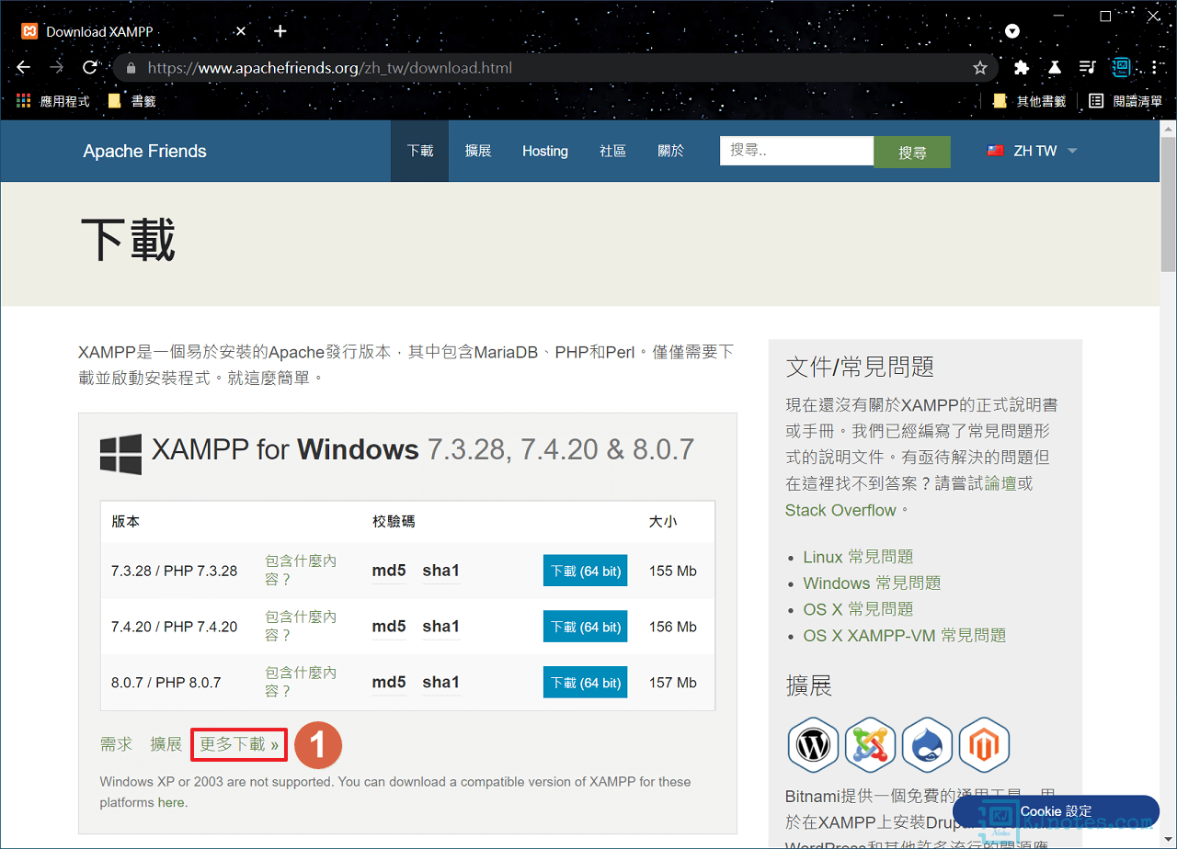Screen dimensions: 1177x849
Task: Click the Joomla add-on icon
Action: pyautogui.click(x=870, y=744)
